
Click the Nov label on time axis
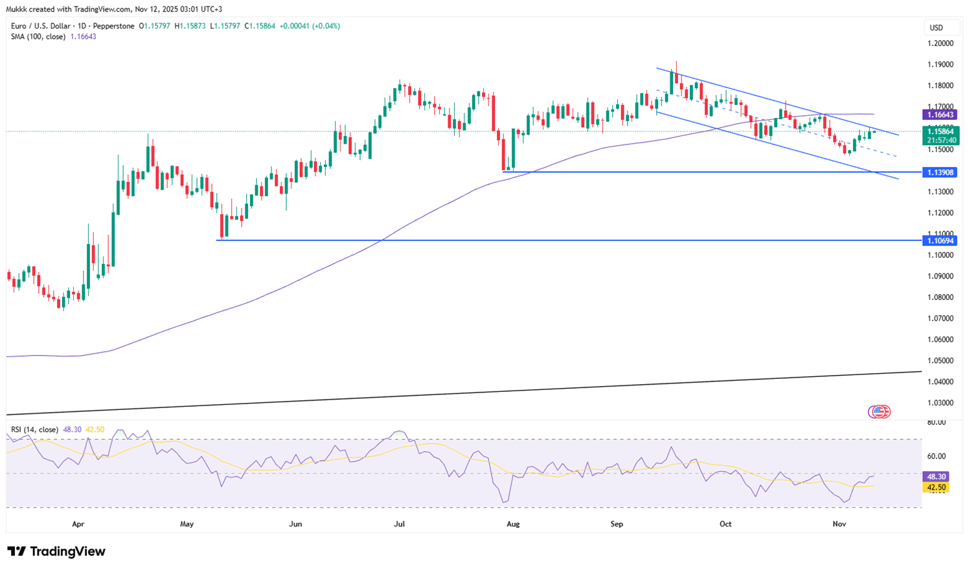pos(839,523)
